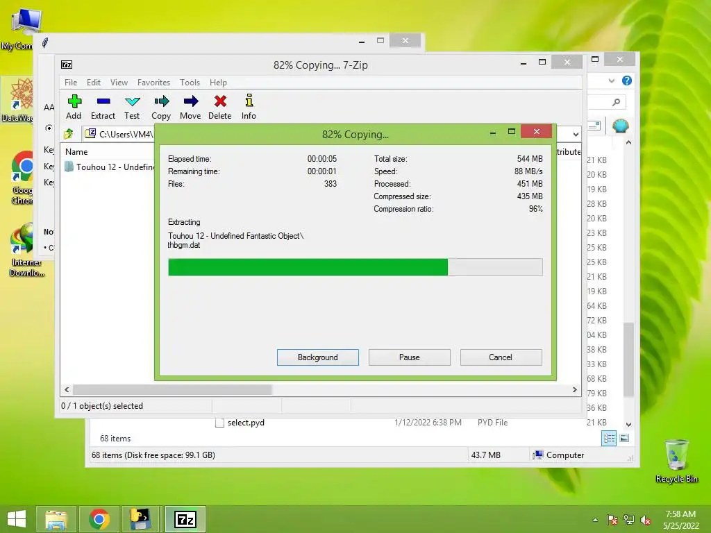Click the Action Center flag tray icon
711x533 pixels.
612,520
